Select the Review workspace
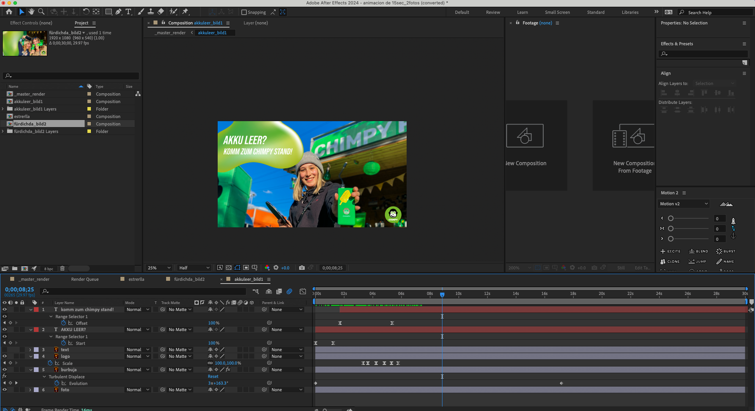Viewport: 755px width, 411px height. click(493, 12)
